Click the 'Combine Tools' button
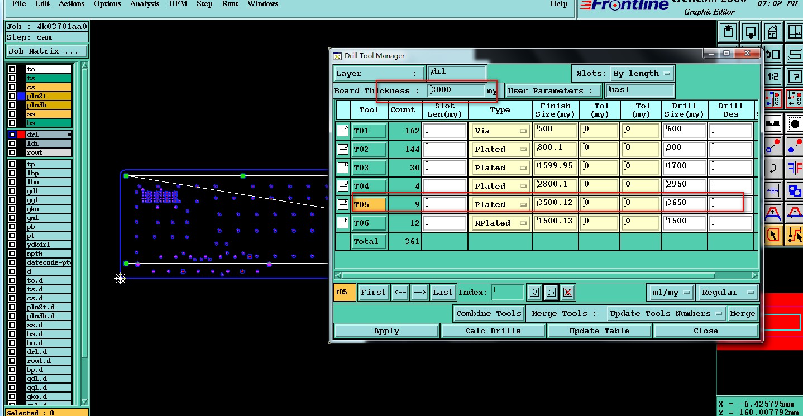 [x=489, y=313]
